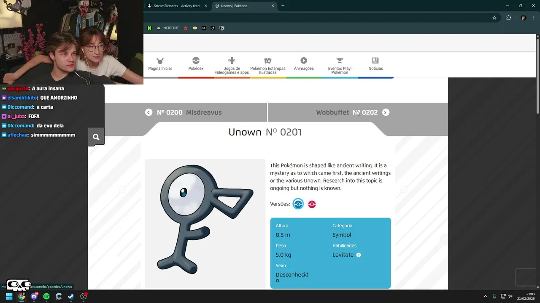Open Jogos de videogames e apps

coord(232,66)
